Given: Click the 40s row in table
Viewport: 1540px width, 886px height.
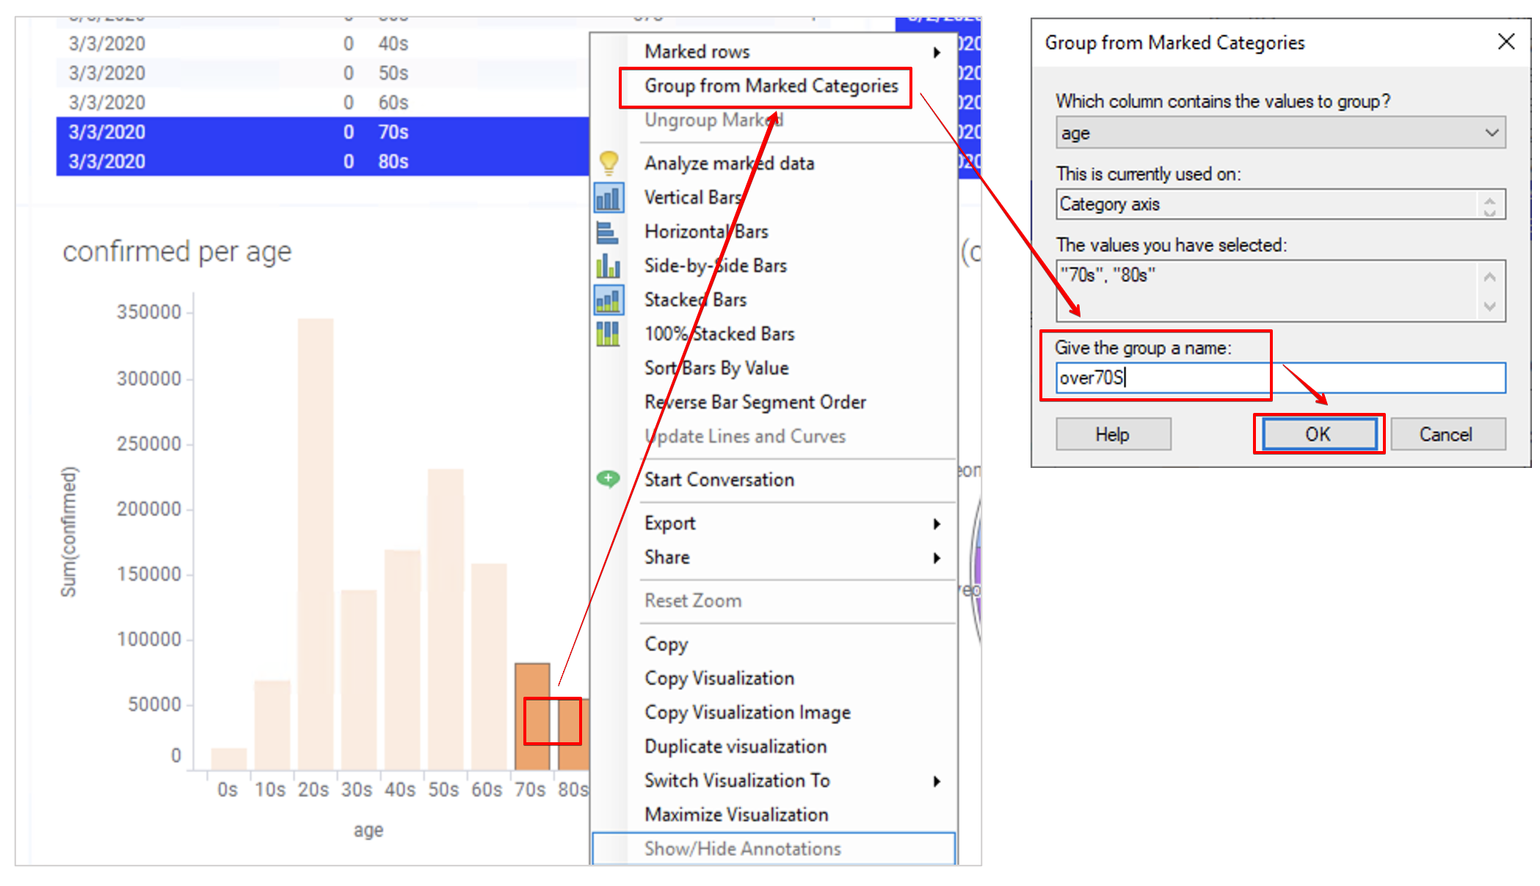Looking at the screenshot, I should click(x=323, y=44).
